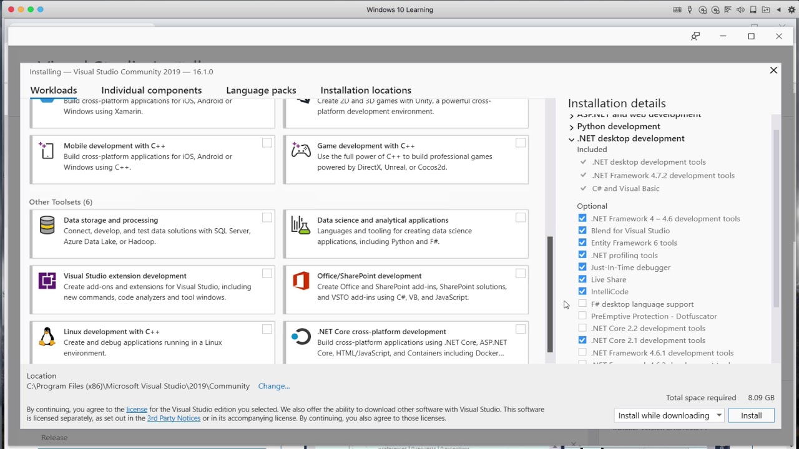Check the Game development with C++ workload
This screenshot has width=799, height=449.
[x=521, y=143]
